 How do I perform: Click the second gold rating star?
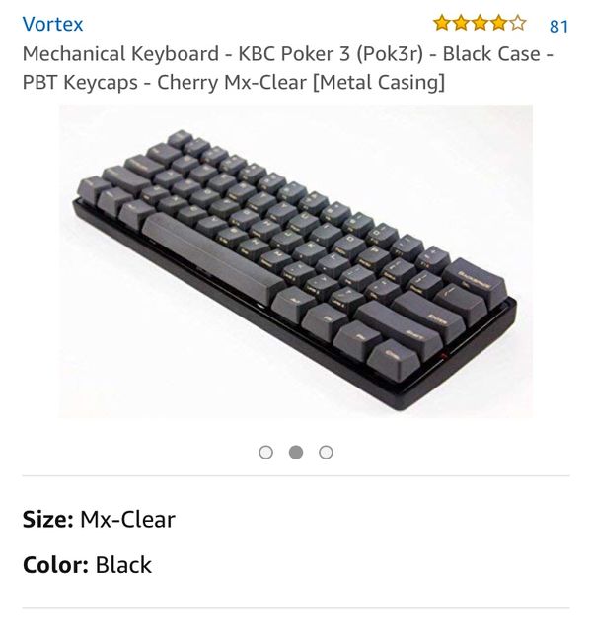461,23
